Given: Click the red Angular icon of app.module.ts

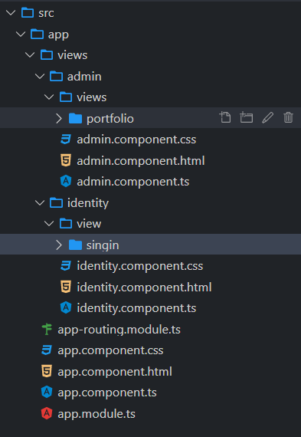Looking at the screenshot, I should (47, 413).
